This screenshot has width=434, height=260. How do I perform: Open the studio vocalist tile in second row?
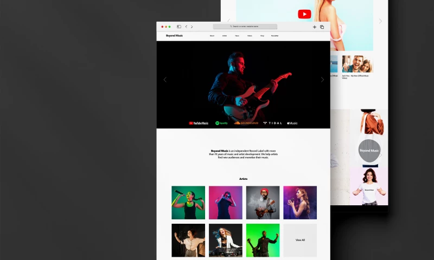tap(188, 240)
